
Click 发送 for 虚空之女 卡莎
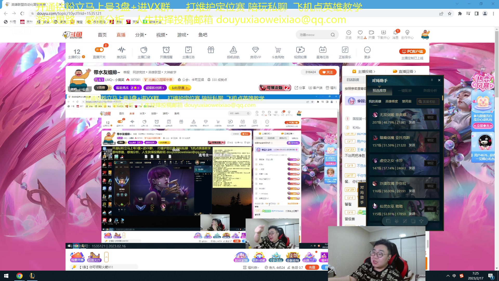coord(412,168)
